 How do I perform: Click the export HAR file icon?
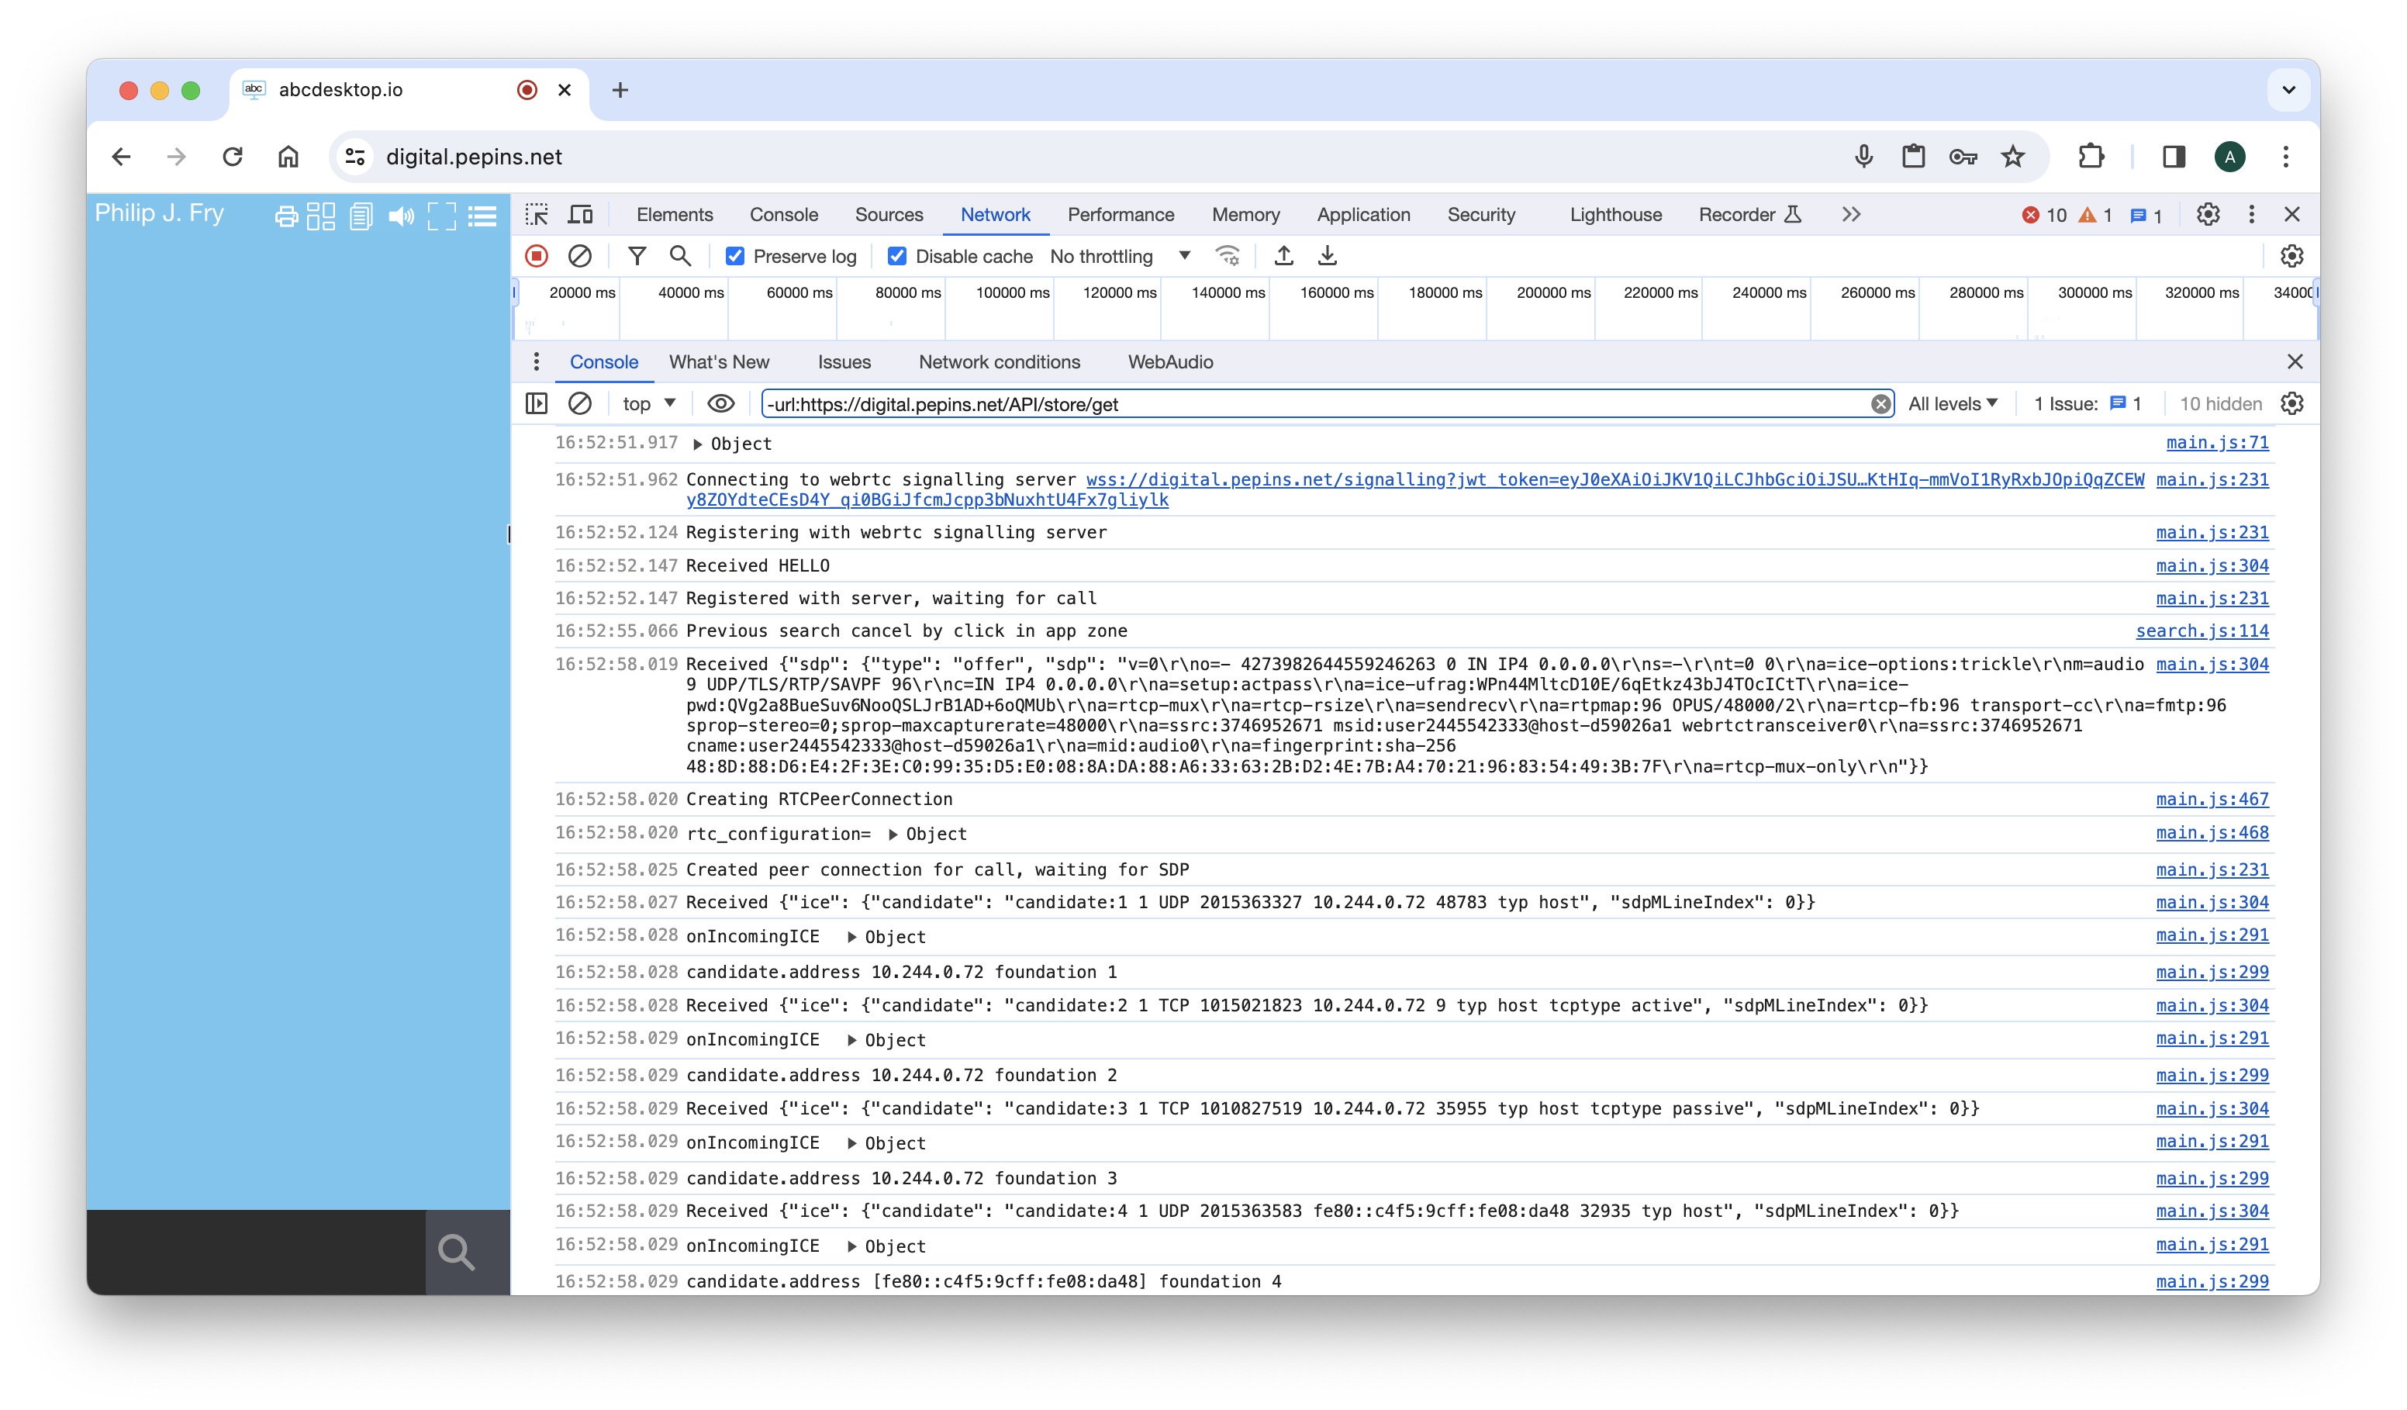(1327, 255)
